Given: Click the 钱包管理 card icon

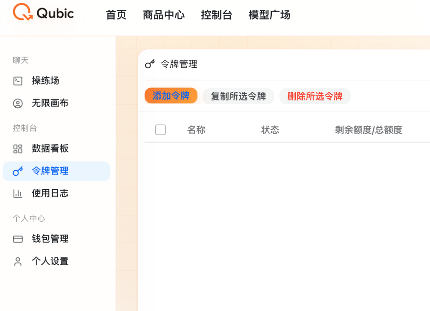Looking at the screenshot, I should (x=18, y=239).
